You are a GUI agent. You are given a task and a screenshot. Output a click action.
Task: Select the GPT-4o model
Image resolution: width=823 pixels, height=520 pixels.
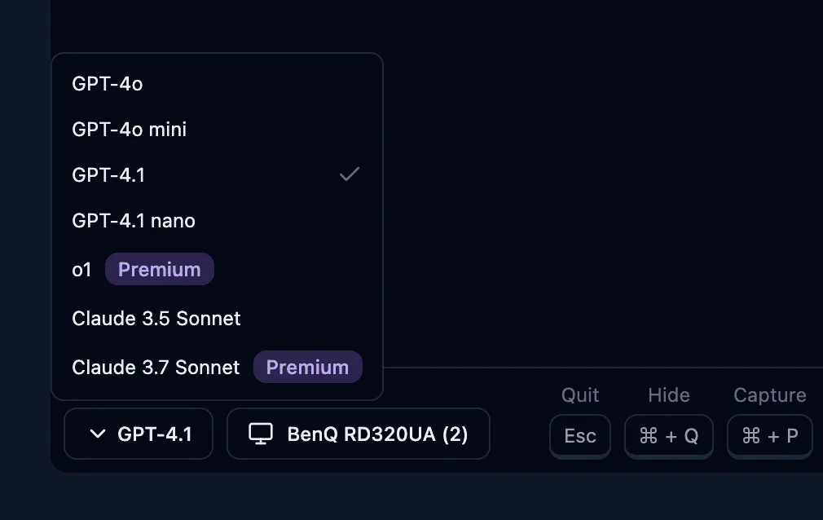(108, 83)
